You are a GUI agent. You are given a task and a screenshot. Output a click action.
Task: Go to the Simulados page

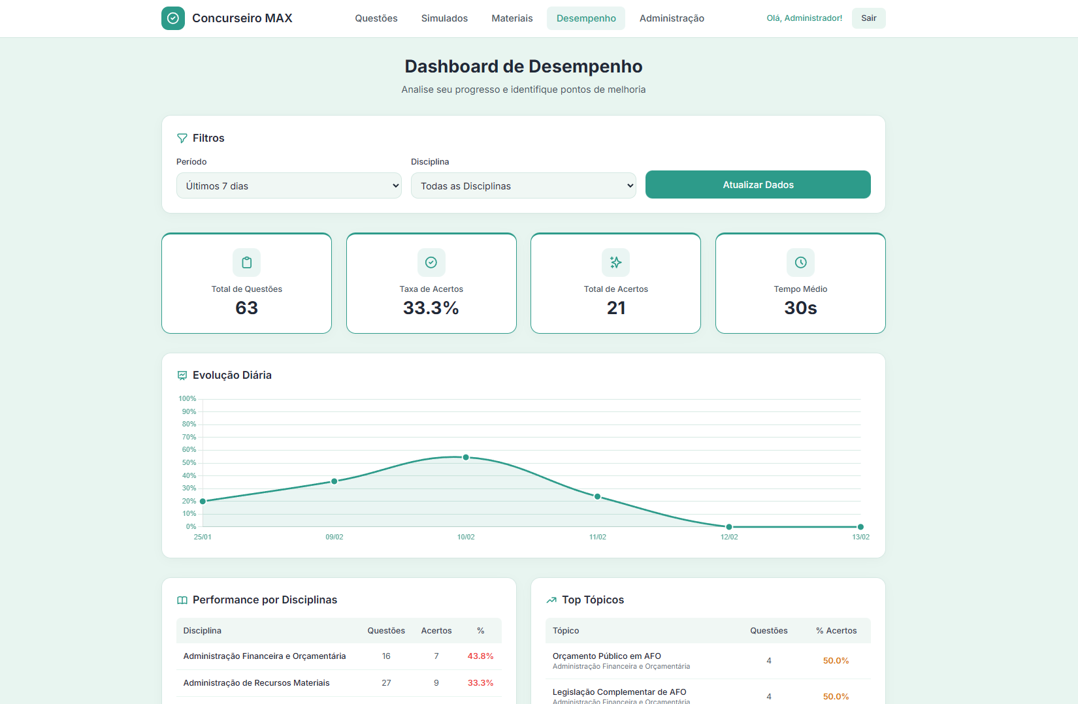pyautogui.click(x=444, y=18)
